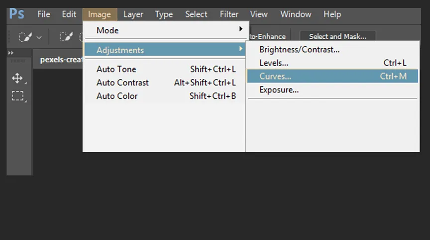
Task: Expand the Mode submenu
Action: (x=165, y=30)
